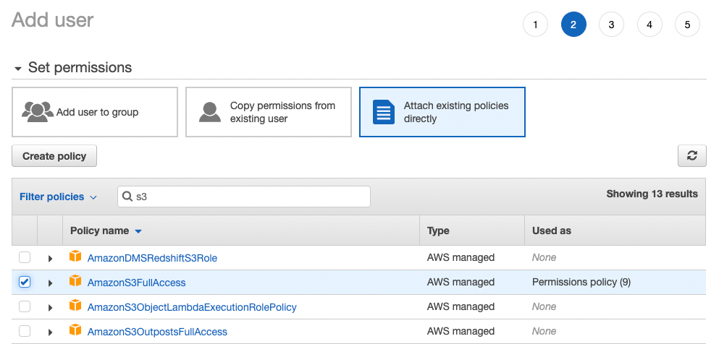
Task: Click the group icon in Add user to group
Action: pyautogui.click(x=38, y=111)
